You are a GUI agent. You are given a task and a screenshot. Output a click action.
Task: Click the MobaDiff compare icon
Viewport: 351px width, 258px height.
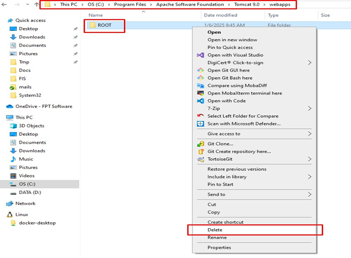tap(200, 85)
